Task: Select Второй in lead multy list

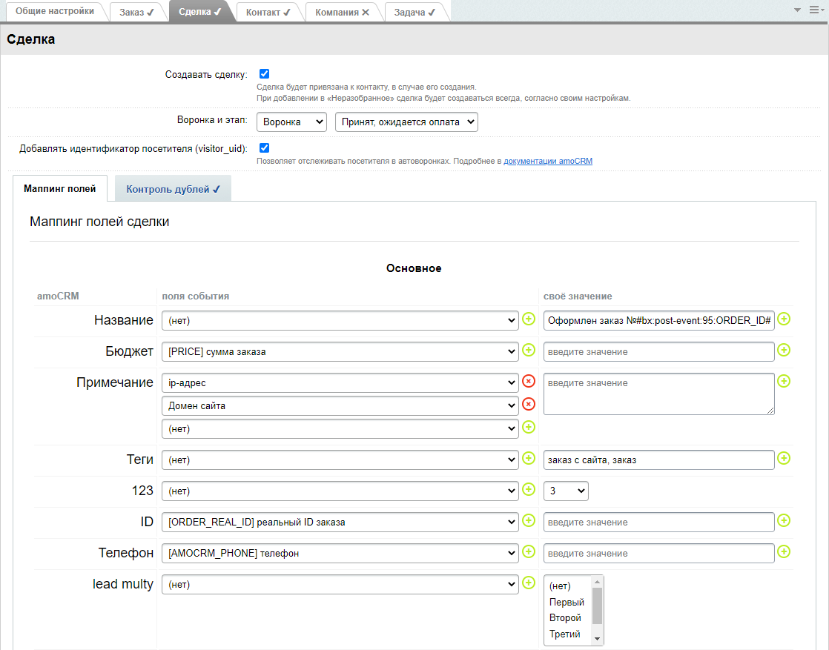Action: pos(565,618)
